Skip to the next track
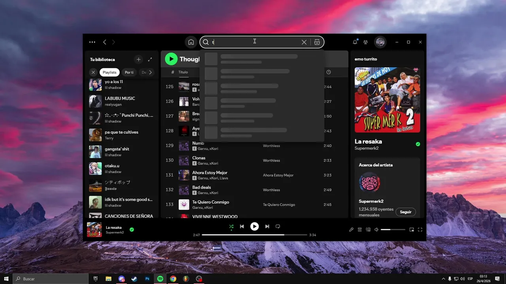This screenshot has width=506, height=284. [267, 226]
